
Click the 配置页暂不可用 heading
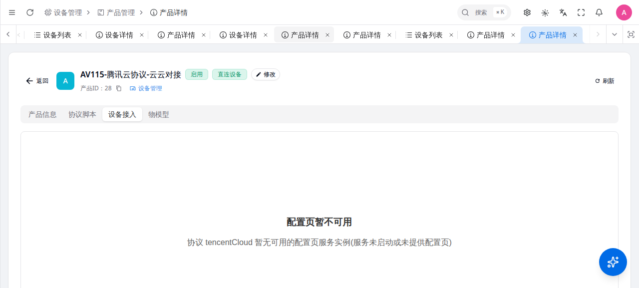(319, 222)
